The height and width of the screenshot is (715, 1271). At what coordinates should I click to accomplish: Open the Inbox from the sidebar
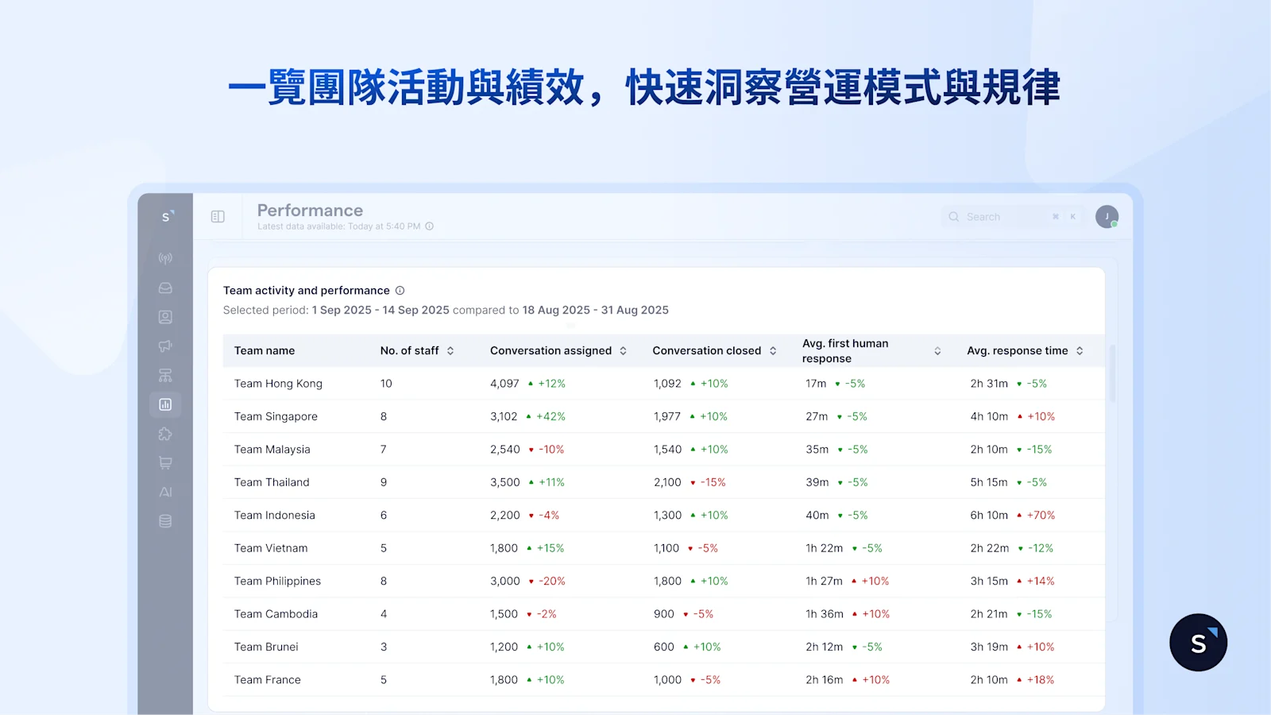click(x=165, y=288)
